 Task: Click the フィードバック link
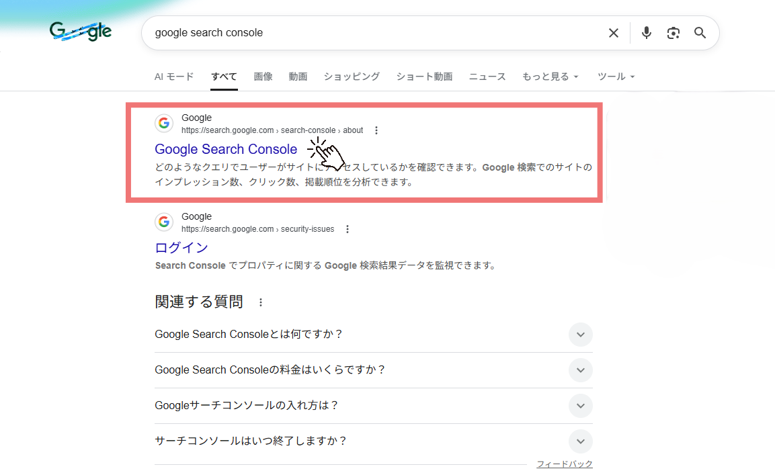coord(565,463)
